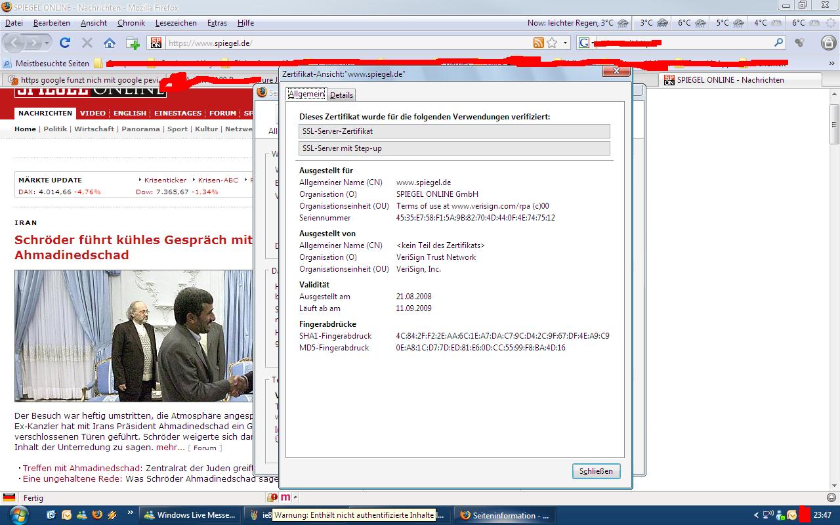Screen dimensions: 840x525
Task: Go to the Politik subsection
Action: (x=55, y=129)
